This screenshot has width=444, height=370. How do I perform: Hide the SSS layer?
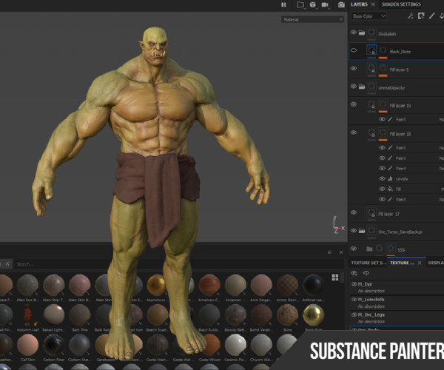click(354, 249)
